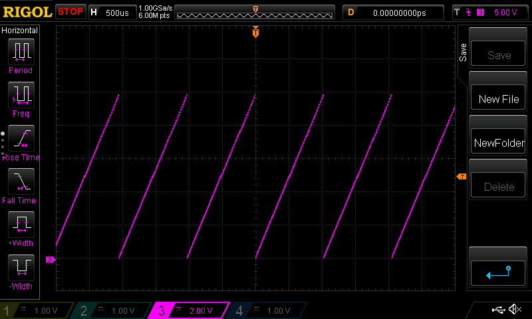Click the NewFolder button
This screenshot has width=532, height=319.
497,142
